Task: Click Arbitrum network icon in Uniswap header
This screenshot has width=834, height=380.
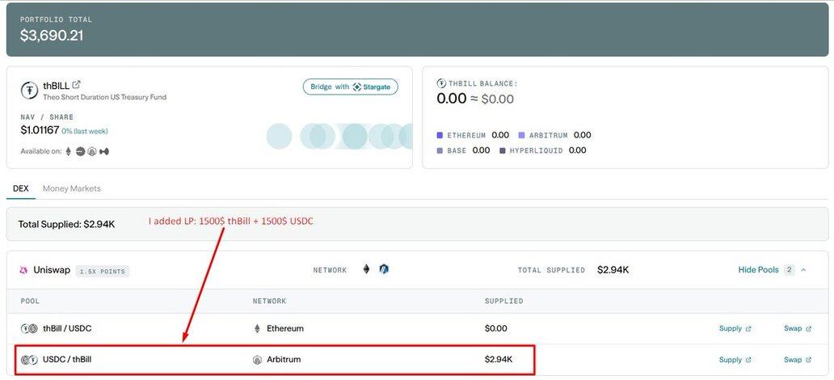Action: pyautogui.click(x=385, y=269)
